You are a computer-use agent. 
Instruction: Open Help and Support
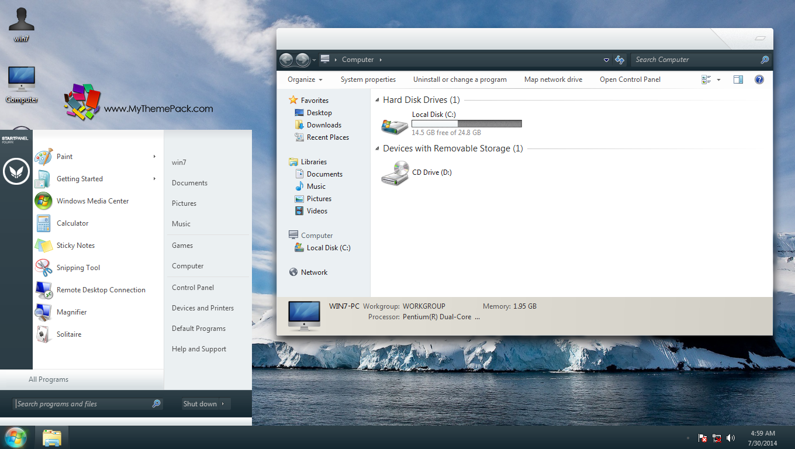tap(199, 349)
